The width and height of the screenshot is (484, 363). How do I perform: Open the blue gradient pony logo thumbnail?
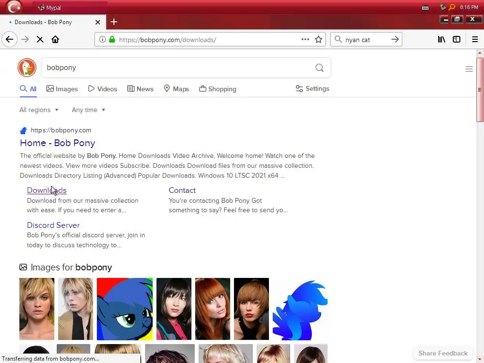(x=300, y=309)
